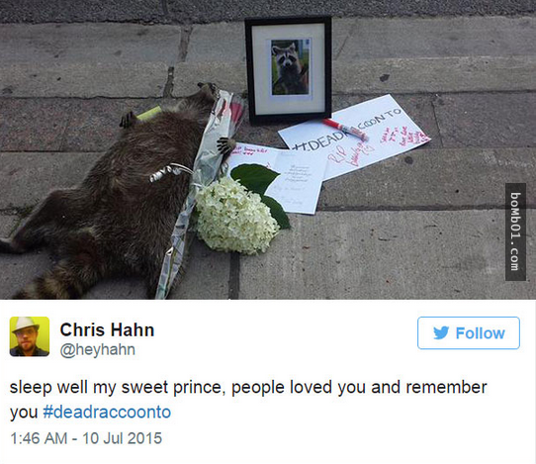This screenshot has height=464, width=536.
Task: Click the bomb01.com watermark
Action: coord(515,232)
